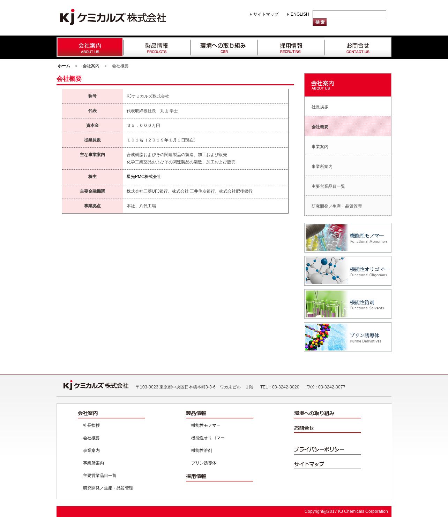Open 主要営業品目一覧 in the sidebar menu
Viewport: 448px width, 517px height.
(348, 186)
